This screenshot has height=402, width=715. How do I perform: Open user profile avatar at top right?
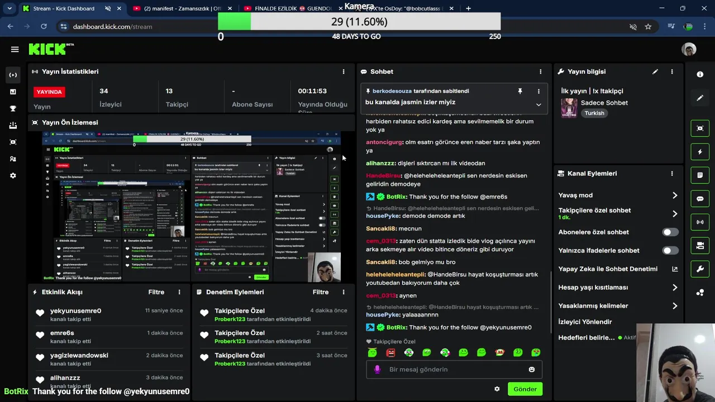click(689, 49)
